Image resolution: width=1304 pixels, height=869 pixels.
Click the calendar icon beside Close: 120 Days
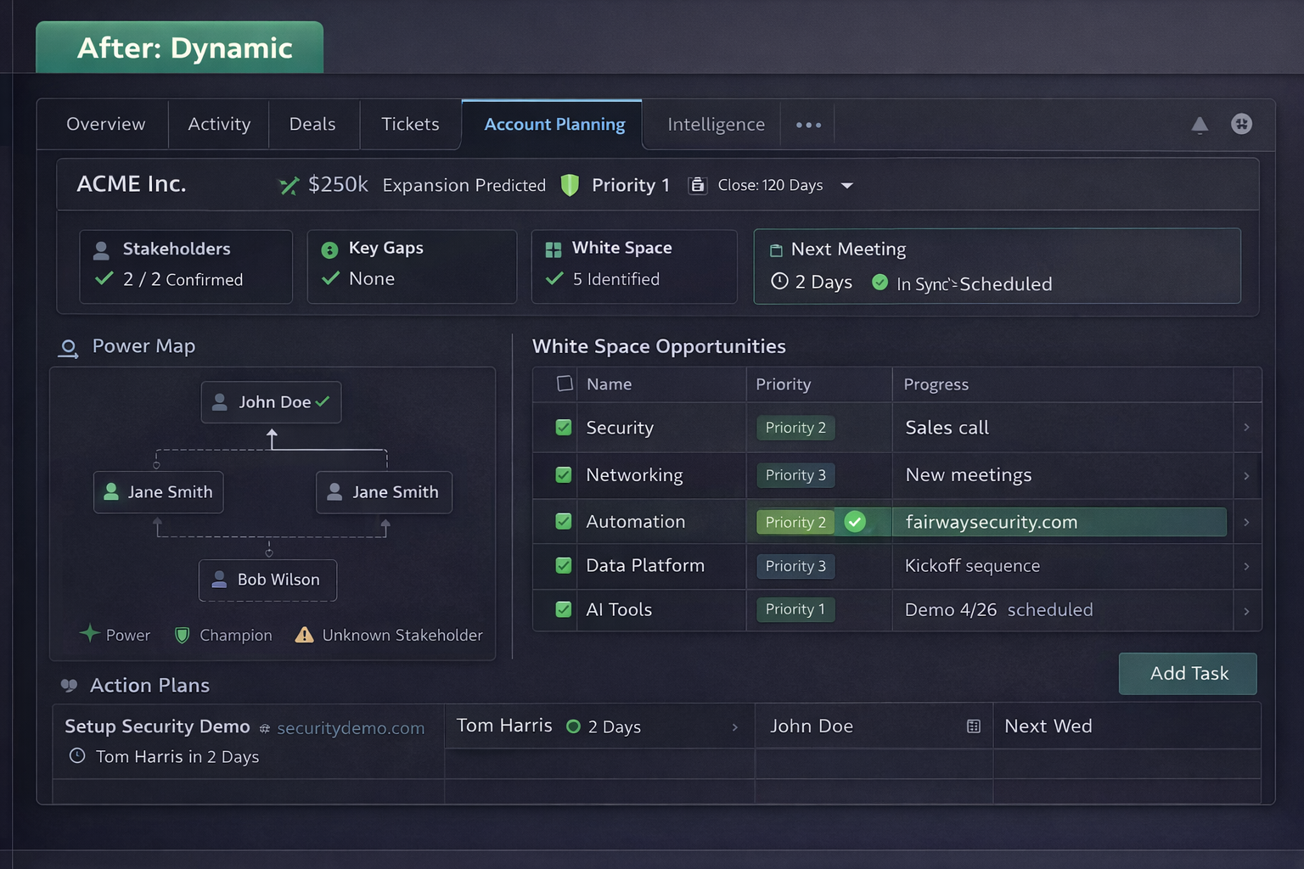697,185
